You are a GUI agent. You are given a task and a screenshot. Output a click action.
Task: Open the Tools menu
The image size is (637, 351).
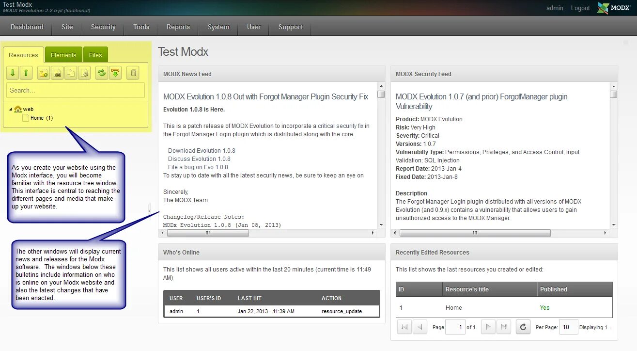[141, 27]
